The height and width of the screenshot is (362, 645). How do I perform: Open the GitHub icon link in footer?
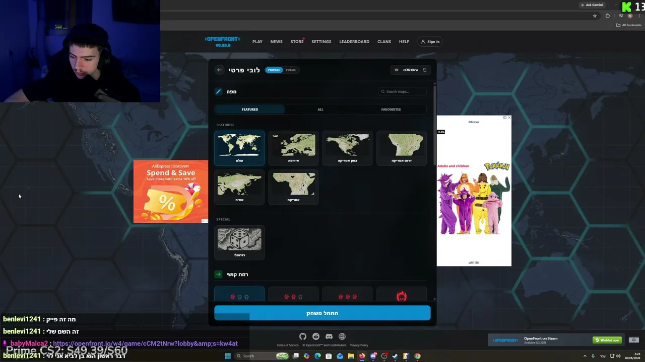click(303, 336)
